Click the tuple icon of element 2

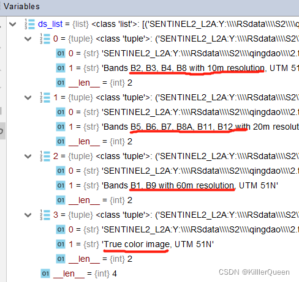pos(45,156)
